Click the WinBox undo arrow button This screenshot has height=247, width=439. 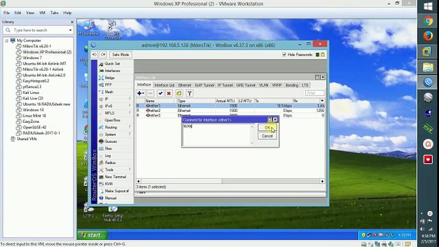(x=95, y=55)
